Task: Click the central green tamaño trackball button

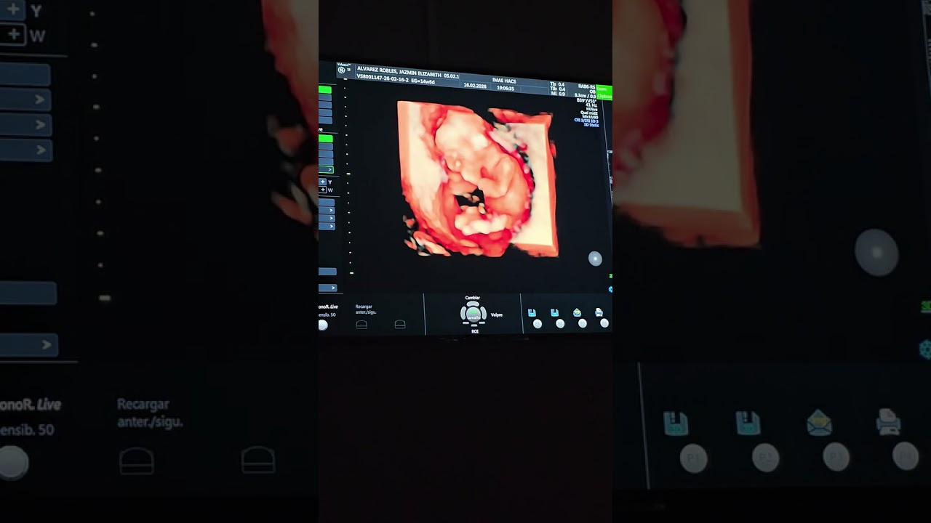Action: [474, 315]
